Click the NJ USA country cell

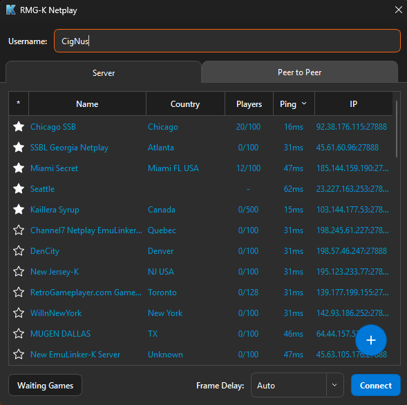161,272
